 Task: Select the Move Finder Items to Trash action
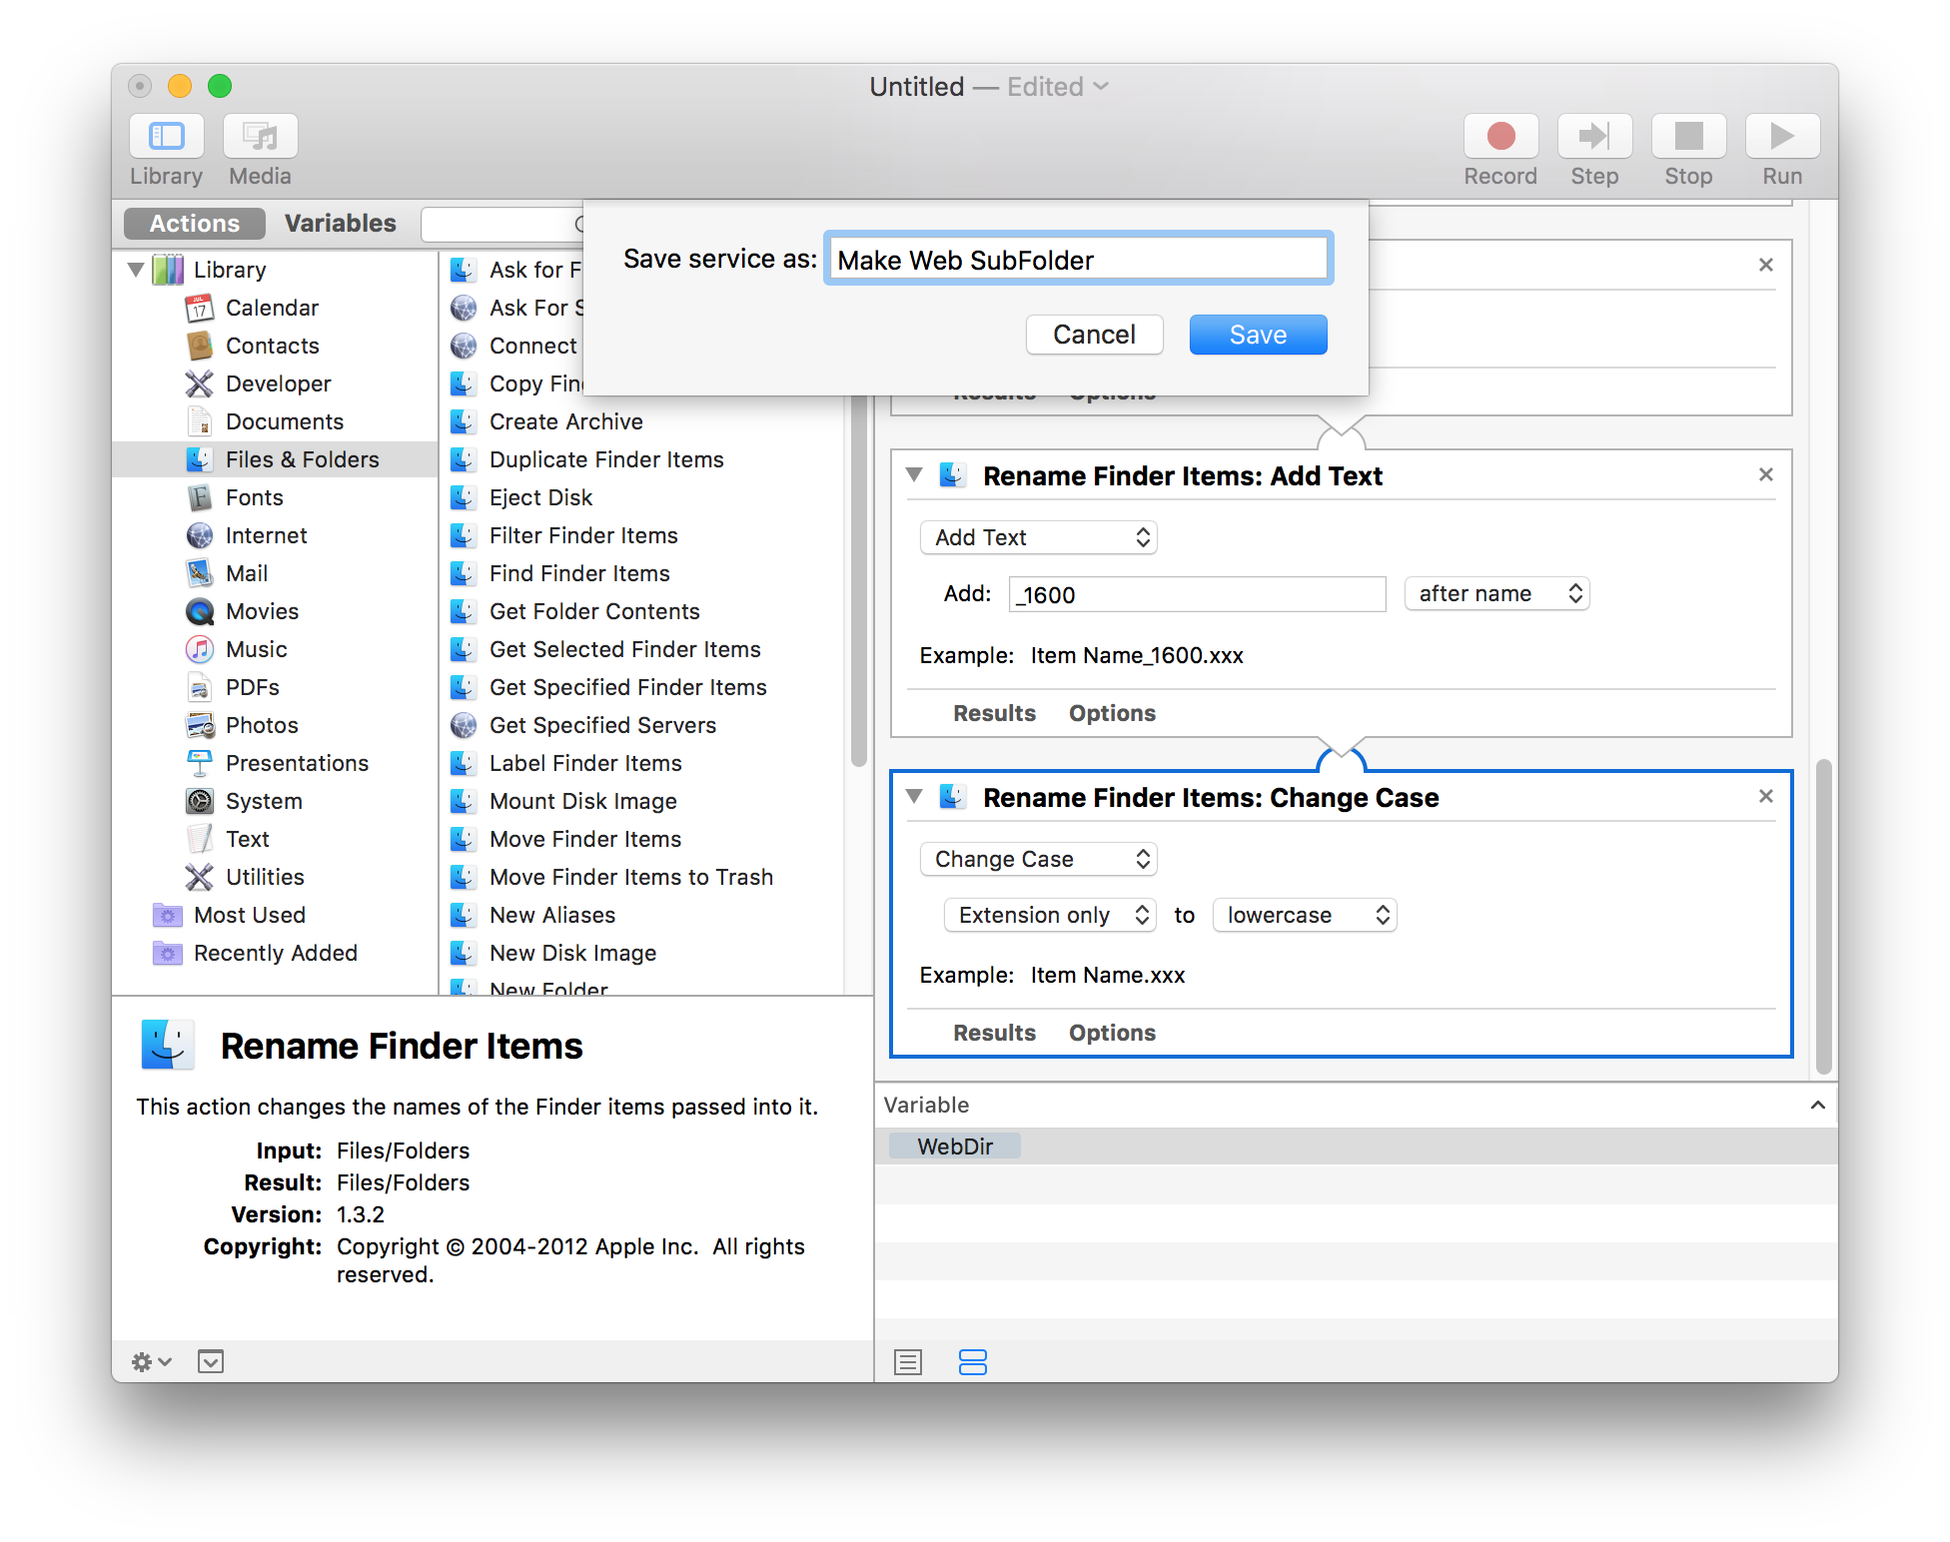point(631,877)
